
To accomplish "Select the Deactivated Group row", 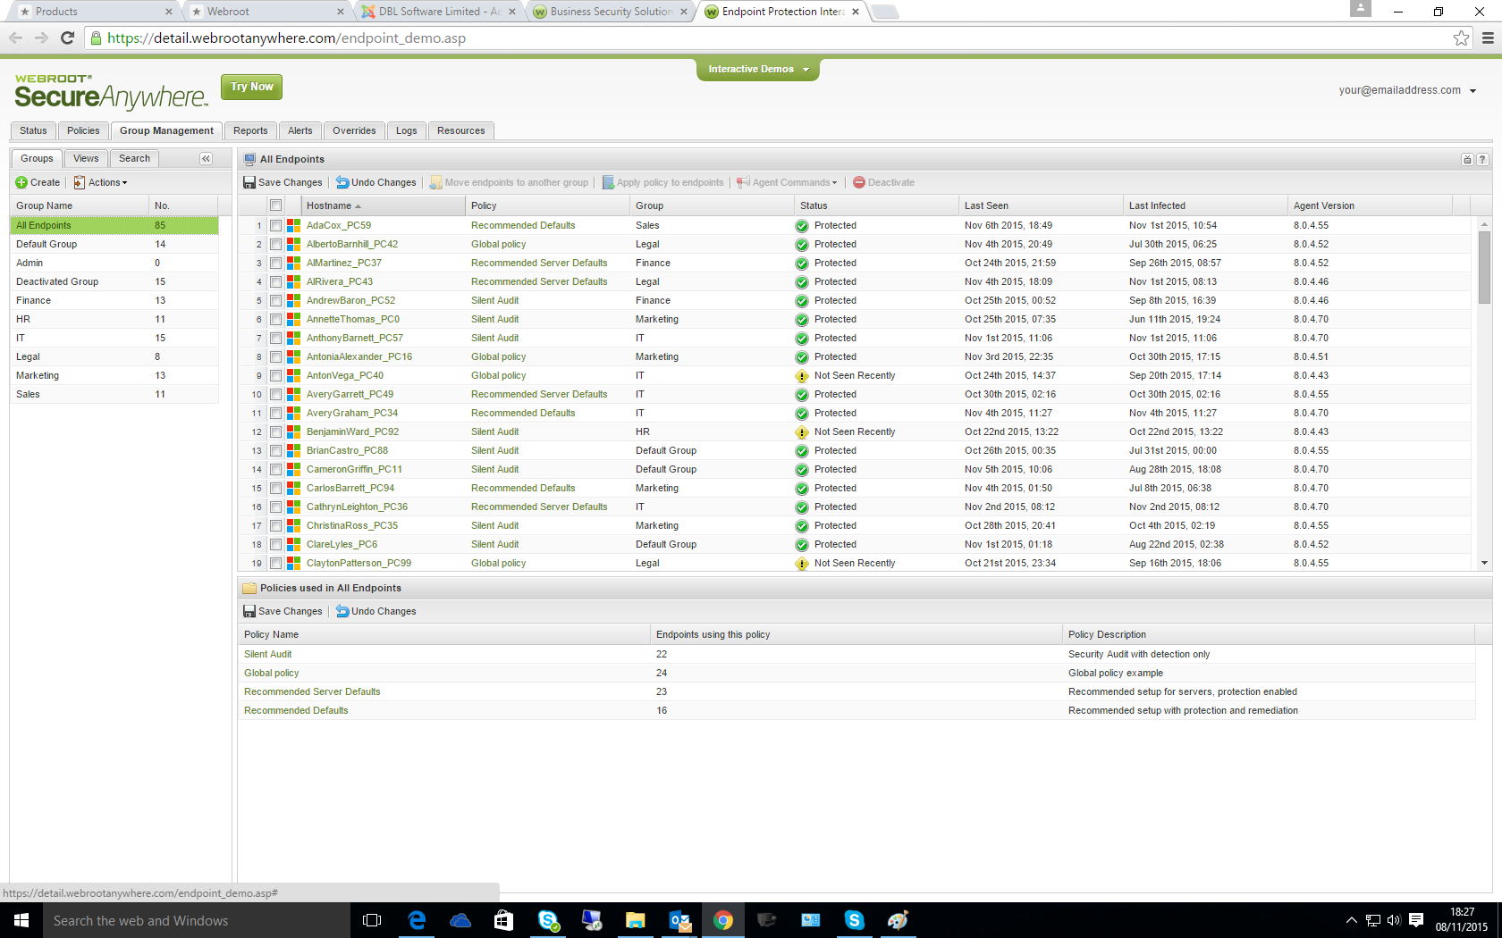I will coord(114,281).
